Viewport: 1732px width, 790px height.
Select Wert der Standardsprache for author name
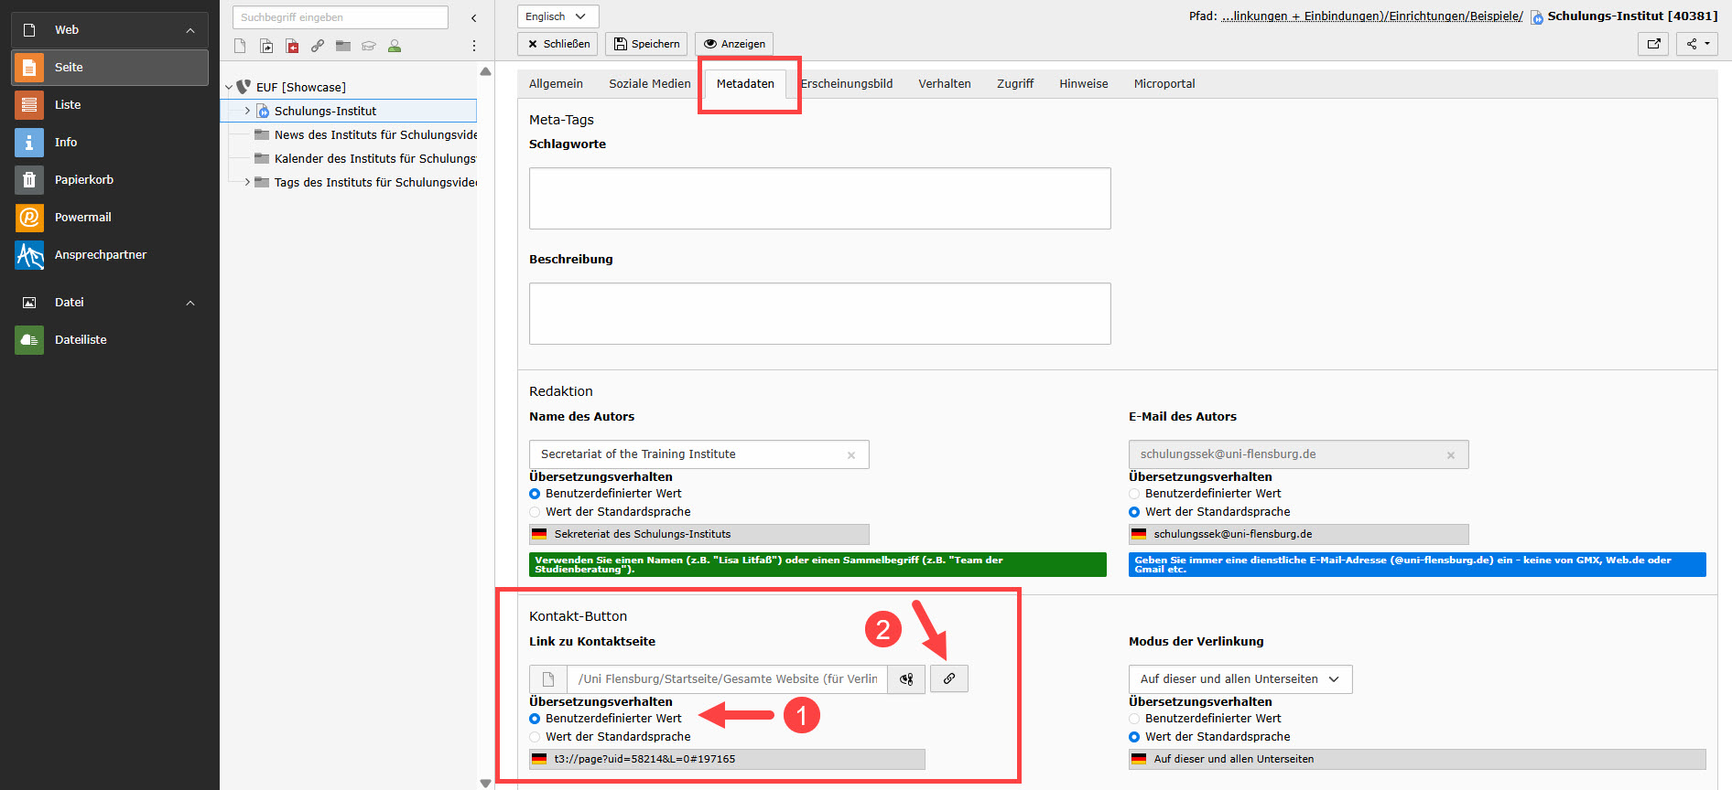click(x=536, y=512)
